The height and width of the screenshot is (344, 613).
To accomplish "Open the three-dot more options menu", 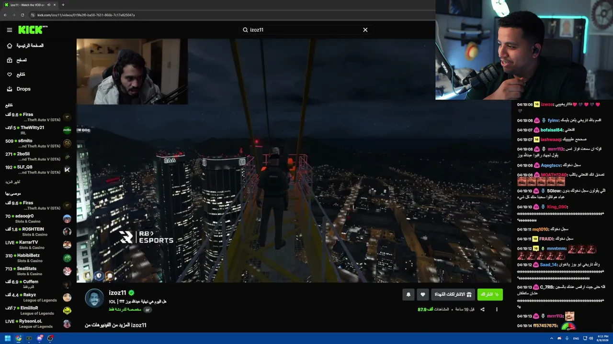I will click(497, 310).
